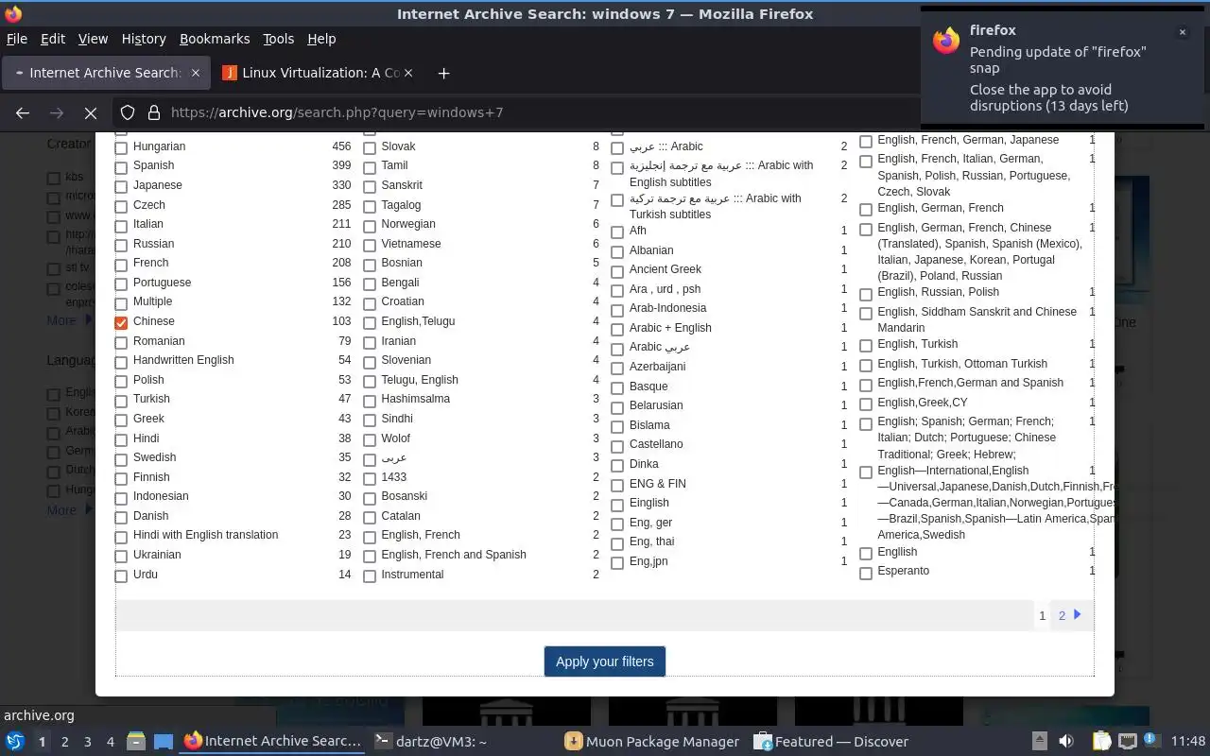This screenshot has width=1210, height=756.
Task: Click the Apply your filters button
Action: [x=605, y=661]
